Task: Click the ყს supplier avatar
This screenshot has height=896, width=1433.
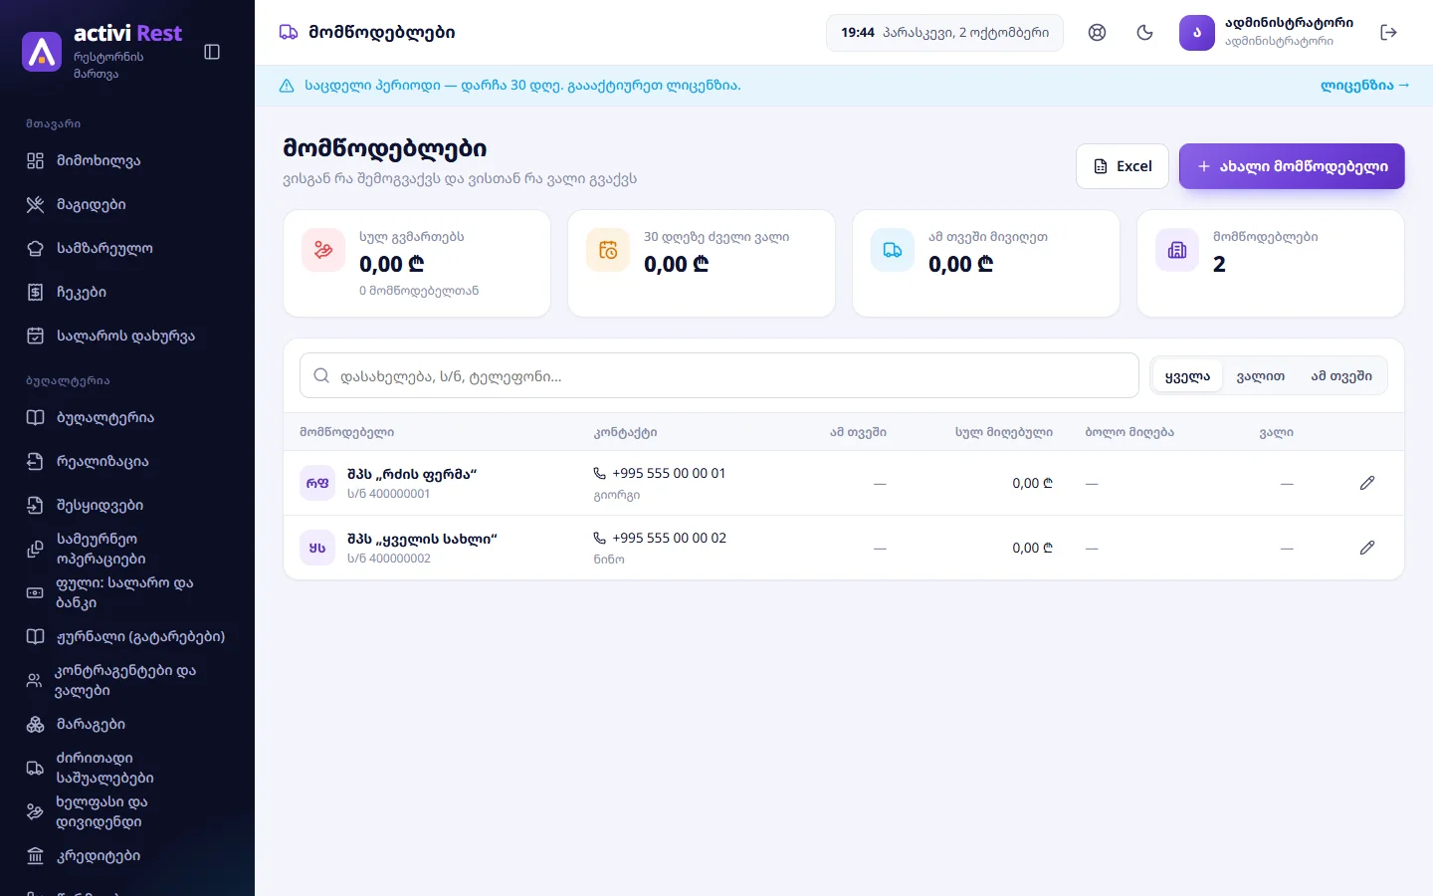Action: coord(317,548)
